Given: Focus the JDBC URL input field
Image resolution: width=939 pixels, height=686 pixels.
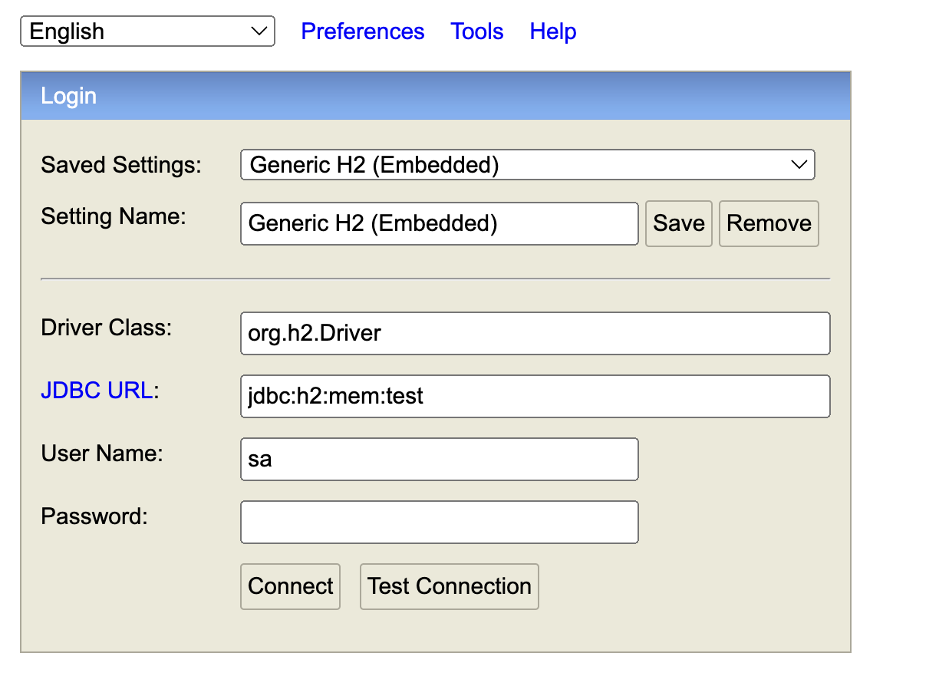Looking at the screenshot, I should [x=535, y=396].
